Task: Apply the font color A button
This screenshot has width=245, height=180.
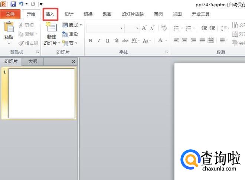Action: tap(160, 40)
